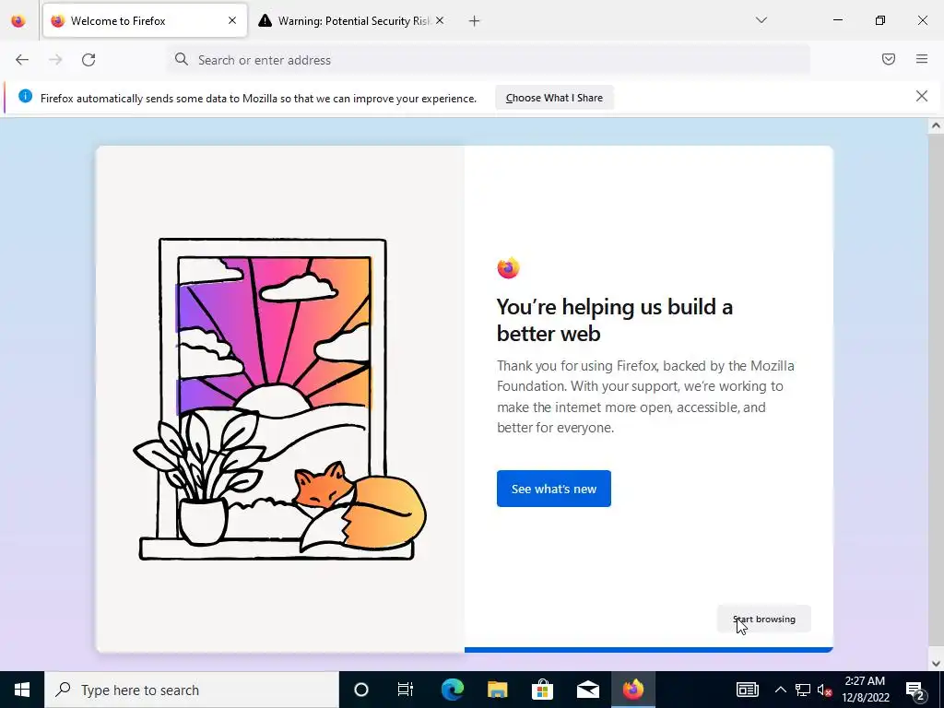
Task: Close the Potential Security Risk tab
Action: [440, 20]
